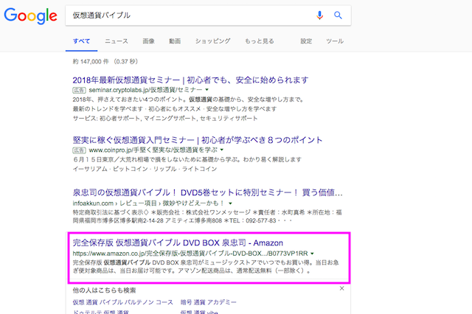Image resolution: width=472 pixels, height=314 pixels.
Task: Open the 2018年最新仮想通貨セミナー ad link
Action: (x=190, y=80)
